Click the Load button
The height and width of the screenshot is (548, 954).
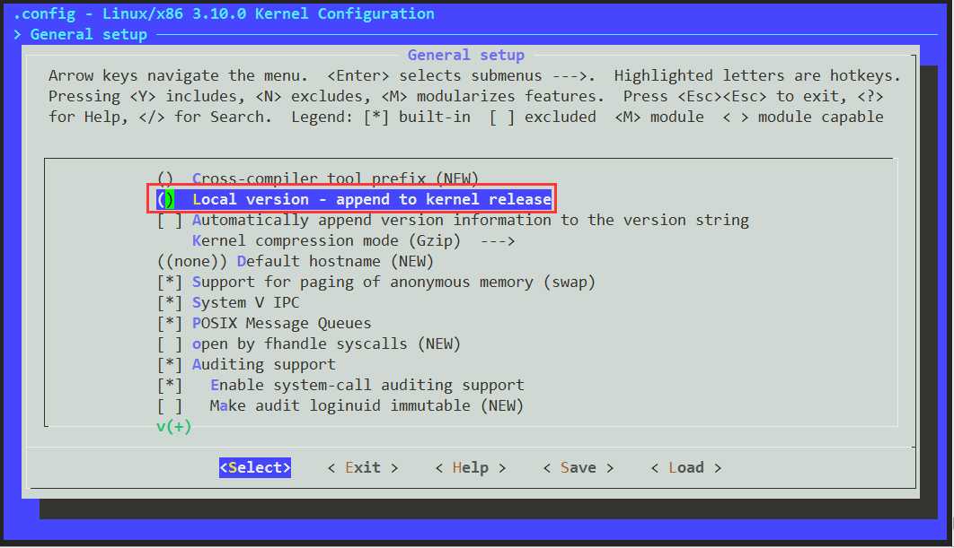[685, 467]
